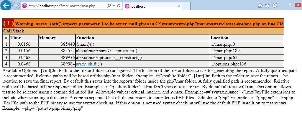The width and height of the screenshot is (302, 115).
Task: Click the search magnifier icon in address bar
Action: pyautogui.click(x=109, y=6)
